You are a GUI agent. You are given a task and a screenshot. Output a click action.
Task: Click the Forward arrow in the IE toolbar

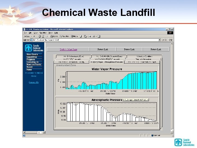(34, 36)
